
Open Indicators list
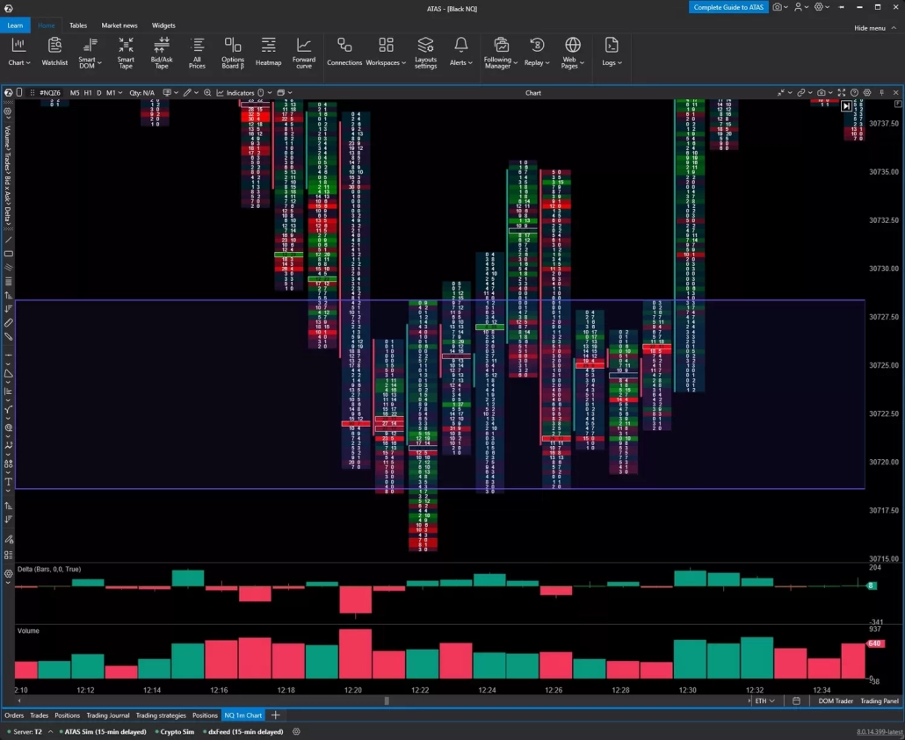click(x=235, y=92)
